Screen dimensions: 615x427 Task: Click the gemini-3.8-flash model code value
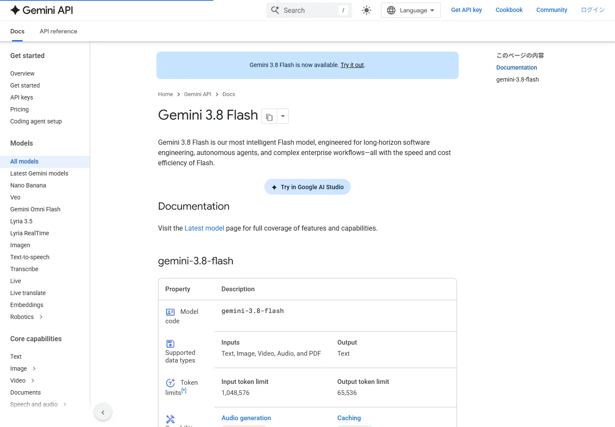coord(252,311)
